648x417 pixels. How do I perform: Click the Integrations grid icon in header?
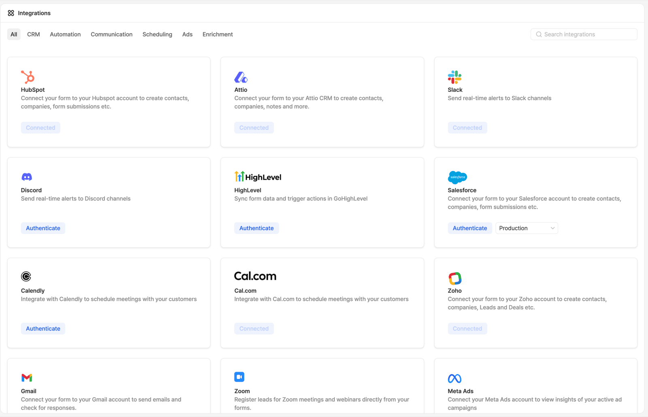[11, 13]
